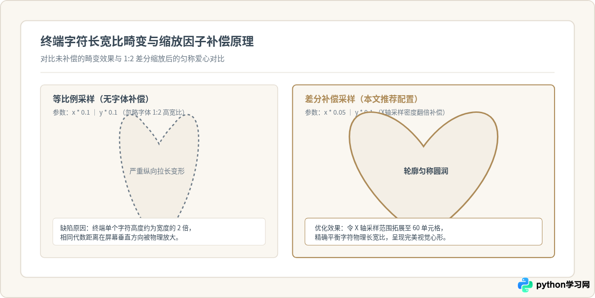595x298 pixels.
Task: Click the 优化效果 explanation box
Action: pos(423,232)
